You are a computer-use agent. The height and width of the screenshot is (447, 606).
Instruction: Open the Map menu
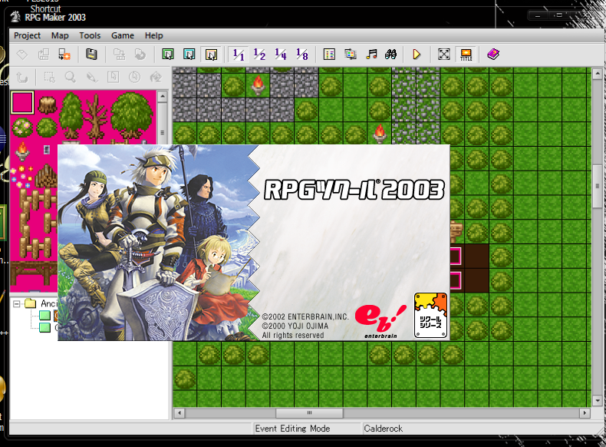(60, 35)
